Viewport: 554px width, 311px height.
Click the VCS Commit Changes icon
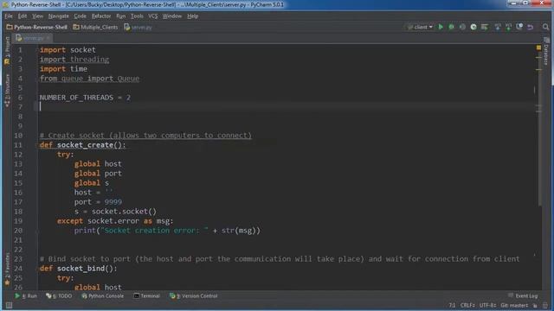[x=508, y=27]
